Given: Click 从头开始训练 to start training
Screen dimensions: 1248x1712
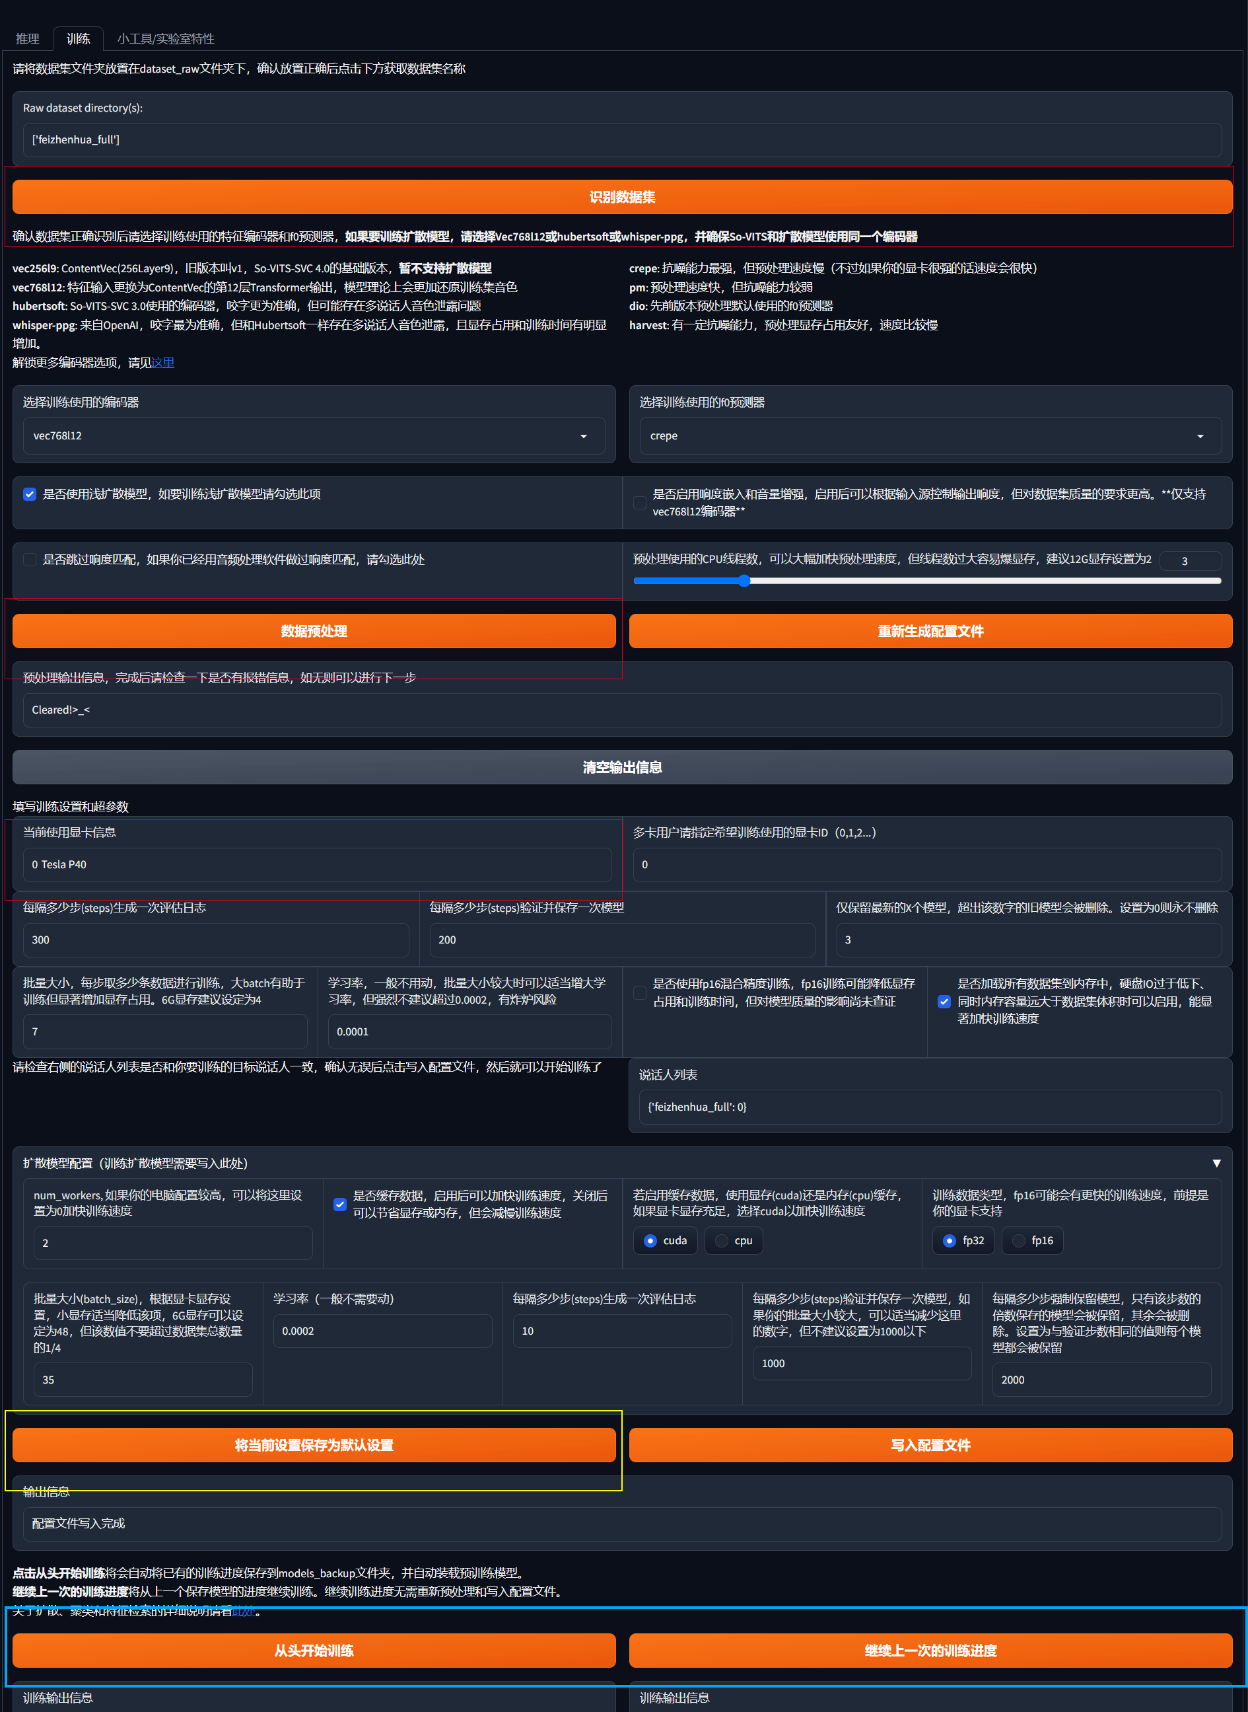Looking at the screenshot, I should 314,1651.
